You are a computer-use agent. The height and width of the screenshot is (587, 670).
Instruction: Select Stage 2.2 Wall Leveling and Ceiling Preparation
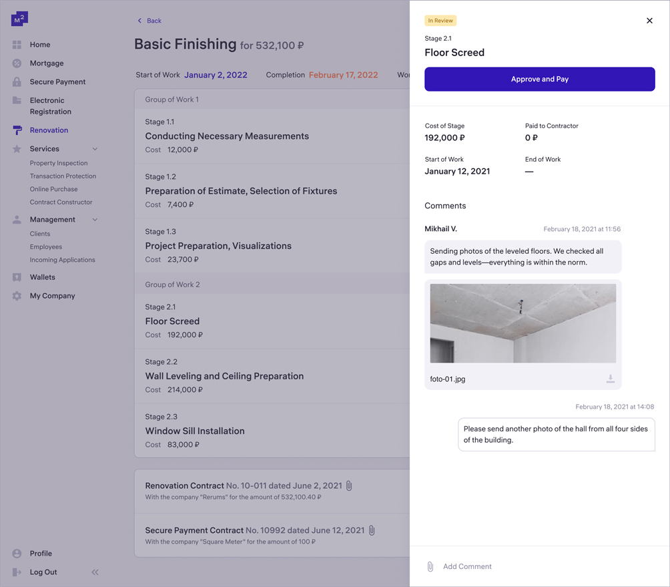tap(224, 376)
